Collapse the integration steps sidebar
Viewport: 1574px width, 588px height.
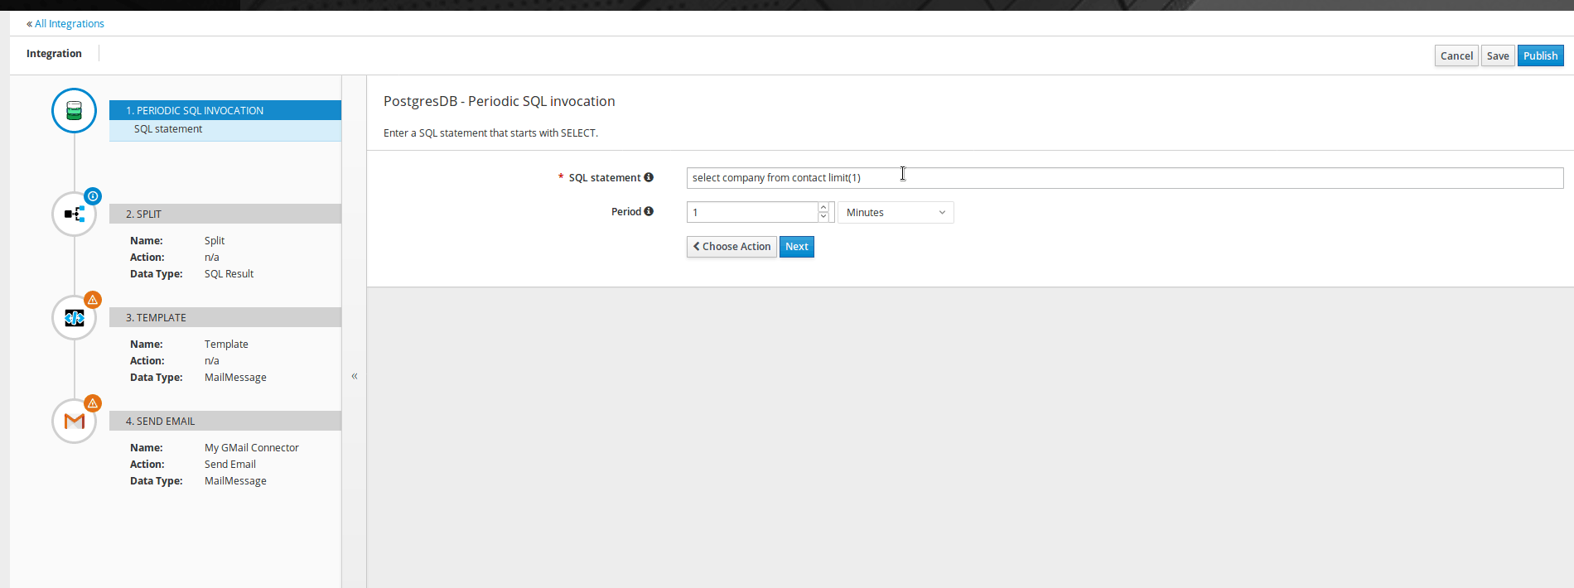click(355, 376)
